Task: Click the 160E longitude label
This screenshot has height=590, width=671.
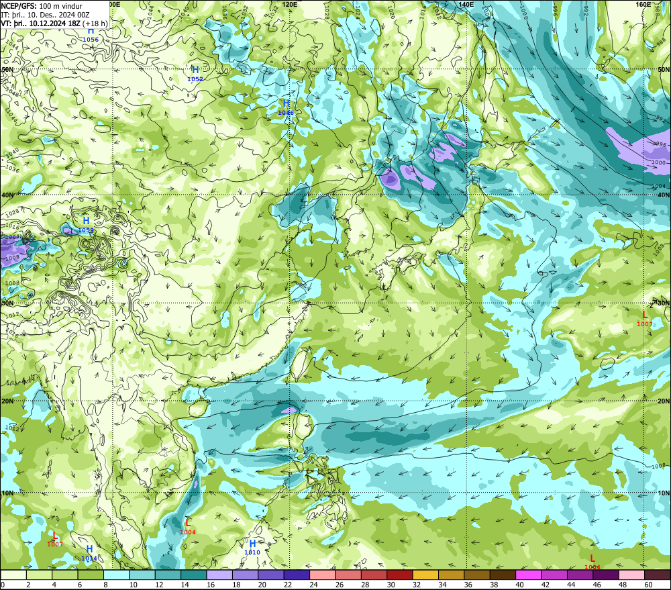Action: point(643,4)
